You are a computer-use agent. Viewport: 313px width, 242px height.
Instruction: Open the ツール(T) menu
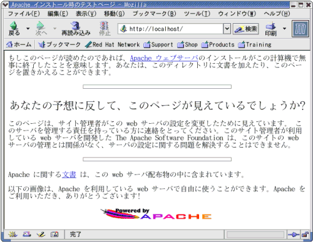point(197,14)
